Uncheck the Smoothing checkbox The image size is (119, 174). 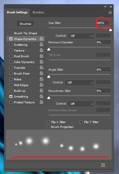click(11, 96)
